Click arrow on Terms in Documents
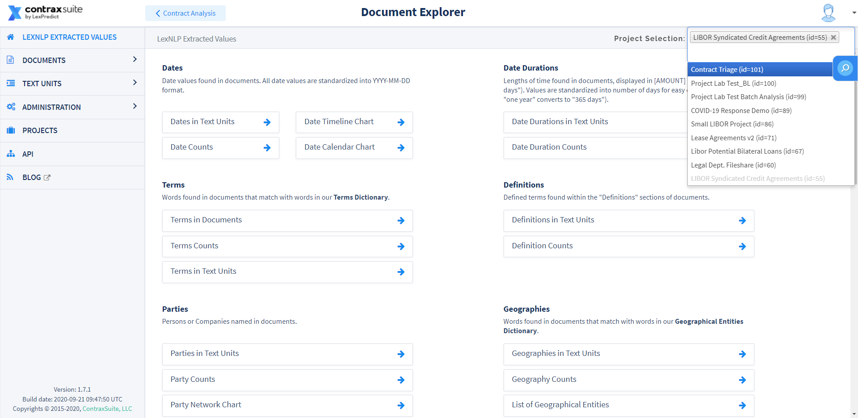Image resolution: width=858 pixels, height=418 pixels. (x=401, y=221)
